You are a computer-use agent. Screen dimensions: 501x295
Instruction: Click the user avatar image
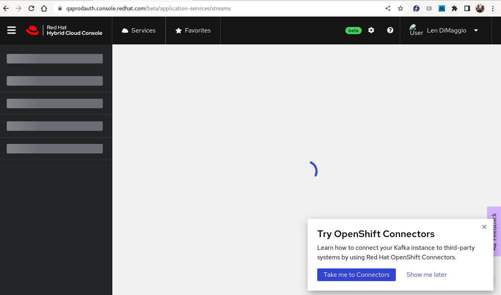point(416,30)
